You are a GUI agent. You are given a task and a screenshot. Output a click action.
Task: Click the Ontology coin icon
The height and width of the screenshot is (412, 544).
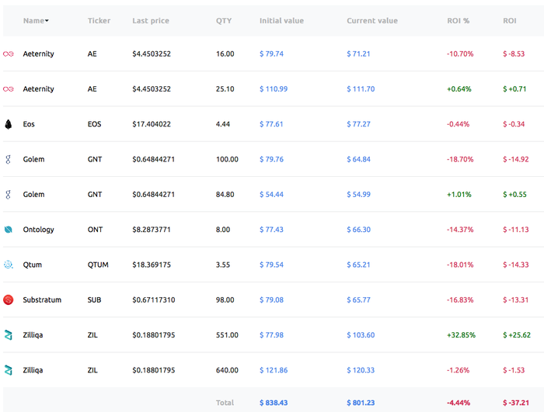(x=9, y=230)
